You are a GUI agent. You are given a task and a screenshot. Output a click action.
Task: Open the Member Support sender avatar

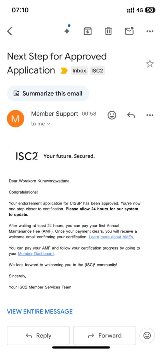tap(15, 119)
